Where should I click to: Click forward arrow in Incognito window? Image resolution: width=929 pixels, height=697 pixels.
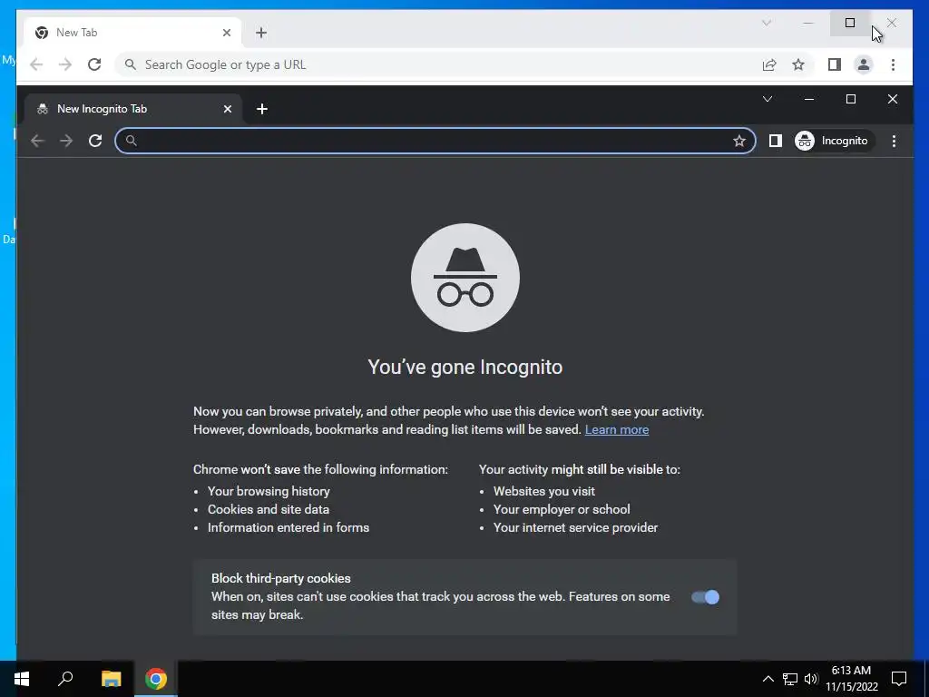(x=66, y=141)
